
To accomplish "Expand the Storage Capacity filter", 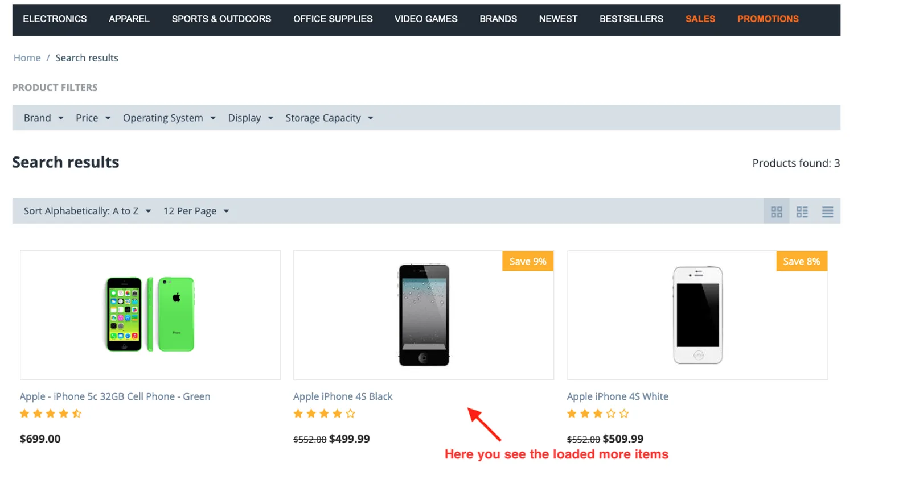I will (330, 118).
